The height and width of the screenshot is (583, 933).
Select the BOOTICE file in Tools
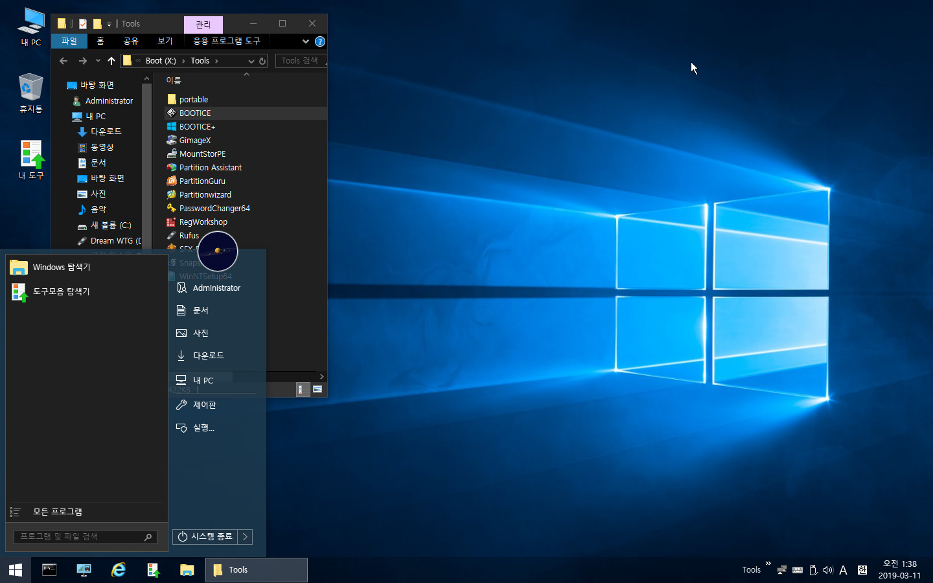pos(194,113)
